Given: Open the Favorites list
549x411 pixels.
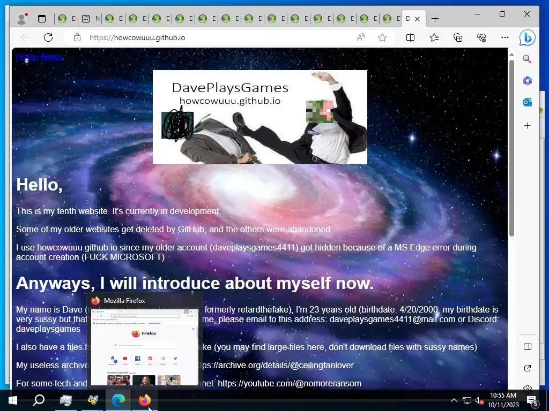Looking at the screenshot, I should pos(434,37).
